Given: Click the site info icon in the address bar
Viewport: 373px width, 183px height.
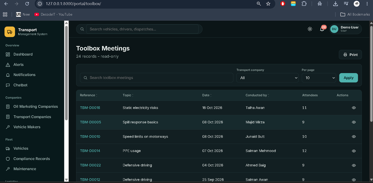Looking at the screenshot, I should (x=40, y=4).
